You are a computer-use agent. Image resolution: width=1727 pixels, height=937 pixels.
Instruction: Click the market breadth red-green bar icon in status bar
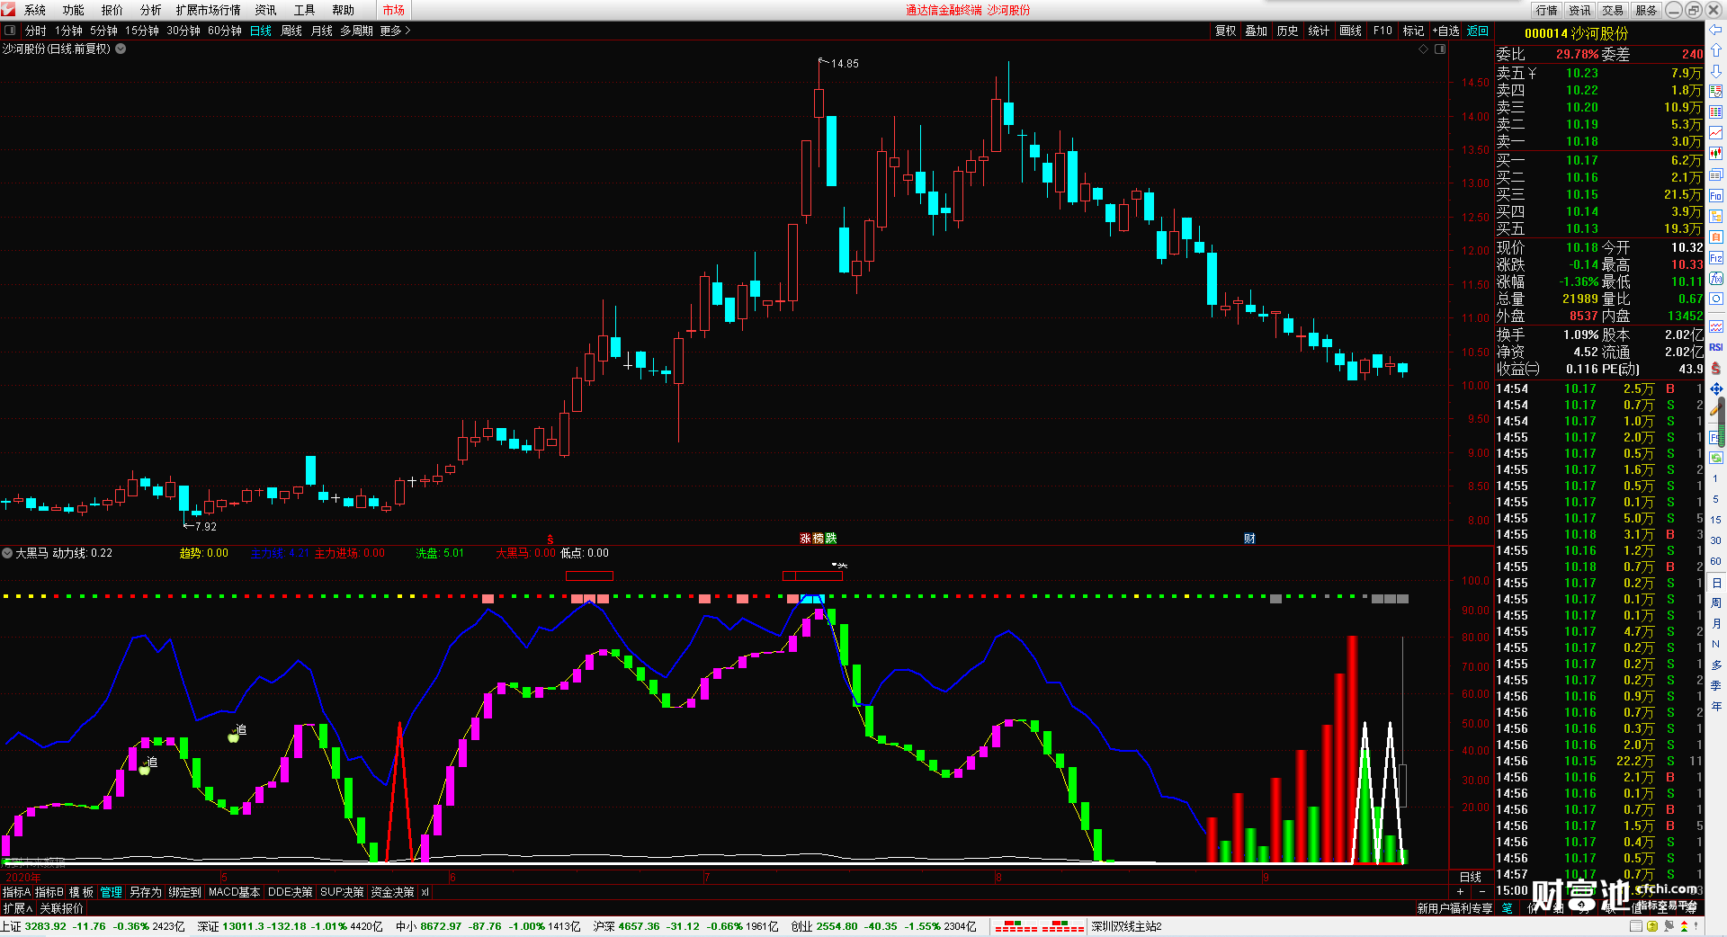[1039, 926]
